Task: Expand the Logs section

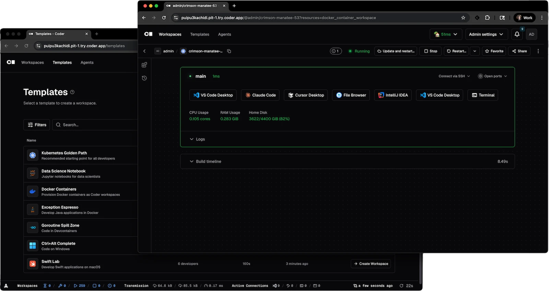Action: click(x=197, y=139)
